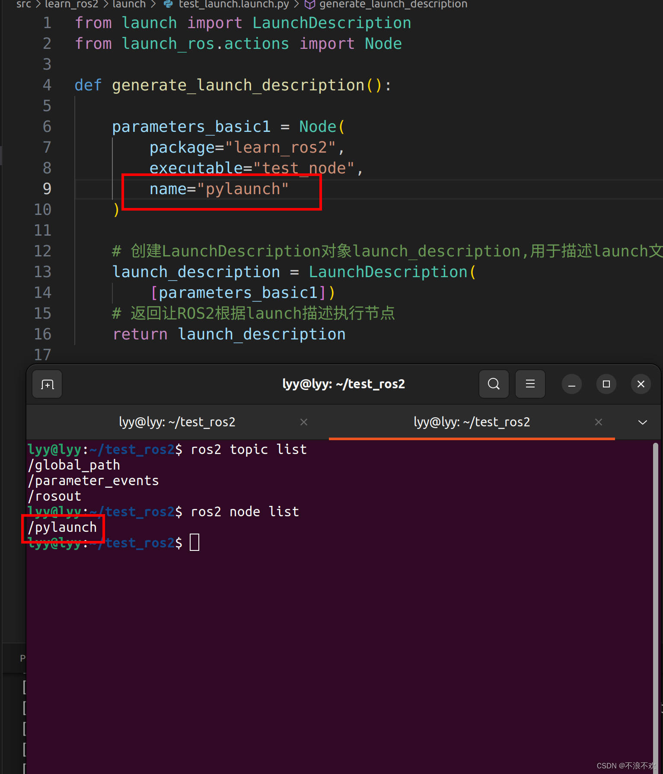Viewport: 663px width, 774px height.
Task: Click the ros2 topic list command
Action: point(249,450)
